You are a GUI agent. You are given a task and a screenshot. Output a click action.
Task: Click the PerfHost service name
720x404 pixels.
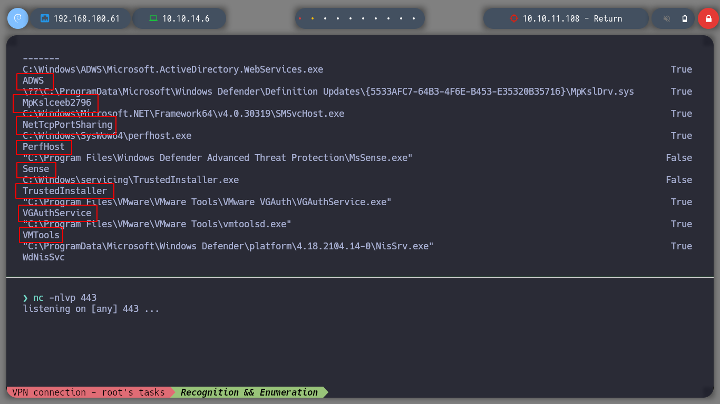point(44,147)
